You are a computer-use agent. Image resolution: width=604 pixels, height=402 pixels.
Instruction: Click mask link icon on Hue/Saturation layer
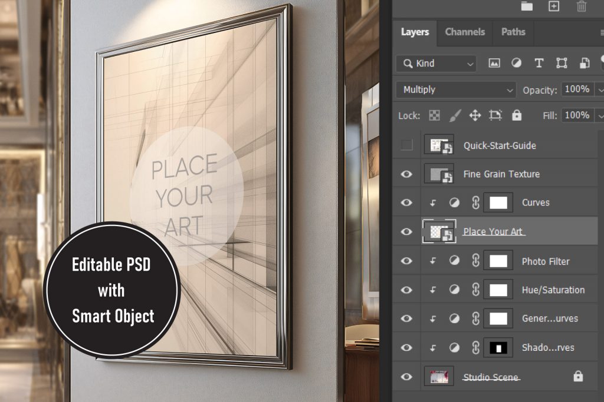(x=476, y=290)
